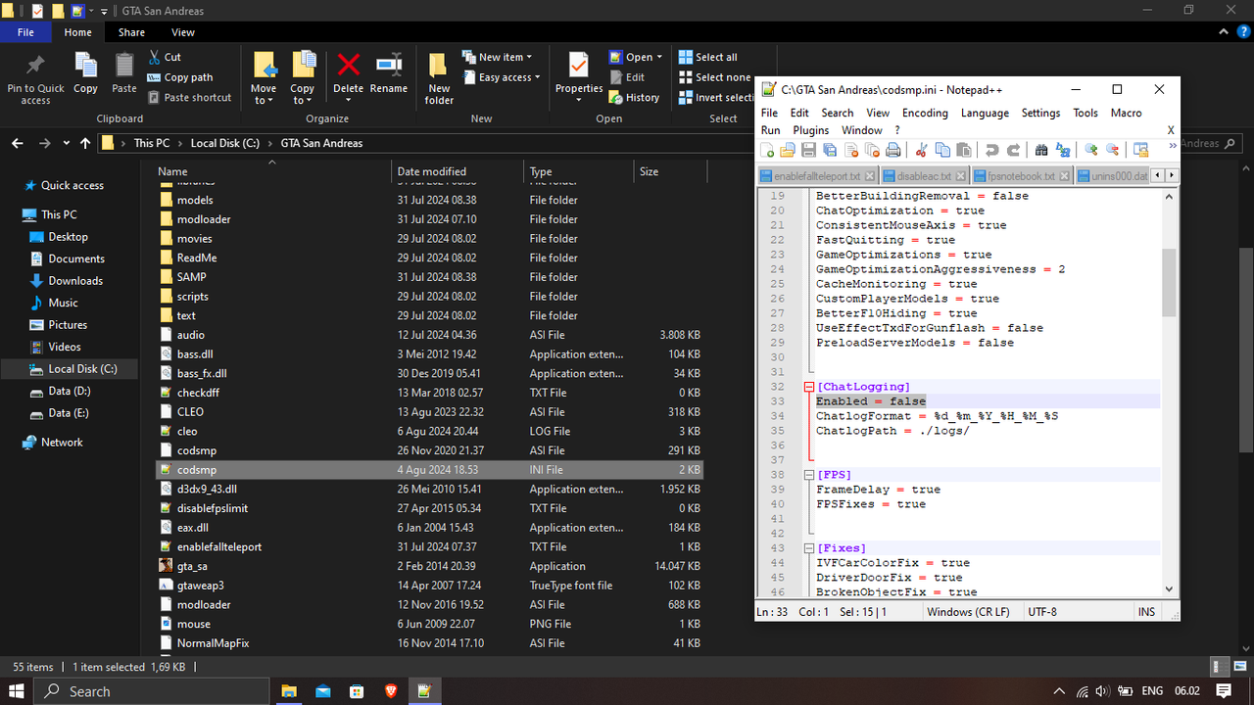Open New item dropdown
Viewport: 1254px width, 705px height.
point(498,57)
